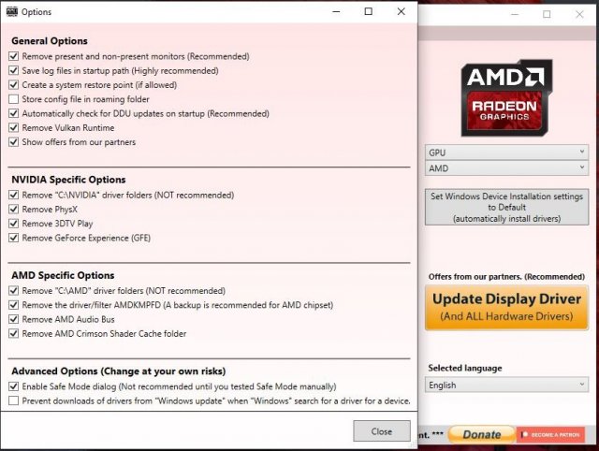Click the Close button in Options

(381, 431)
